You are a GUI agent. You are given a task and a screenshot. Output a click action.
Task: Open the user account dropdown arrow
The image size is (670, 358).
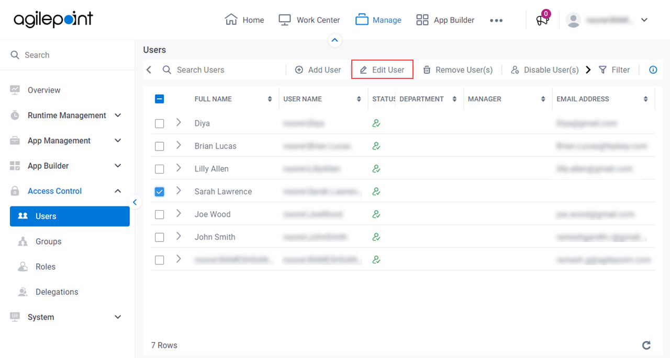pos(644,20)
